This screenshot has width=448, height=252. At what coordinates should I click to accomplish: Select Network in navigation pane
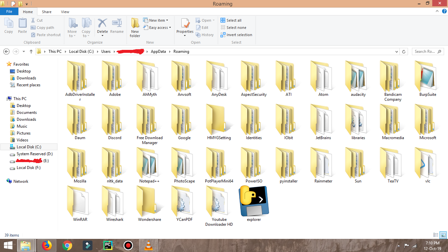pyautogui.click(x=21, y=181)
